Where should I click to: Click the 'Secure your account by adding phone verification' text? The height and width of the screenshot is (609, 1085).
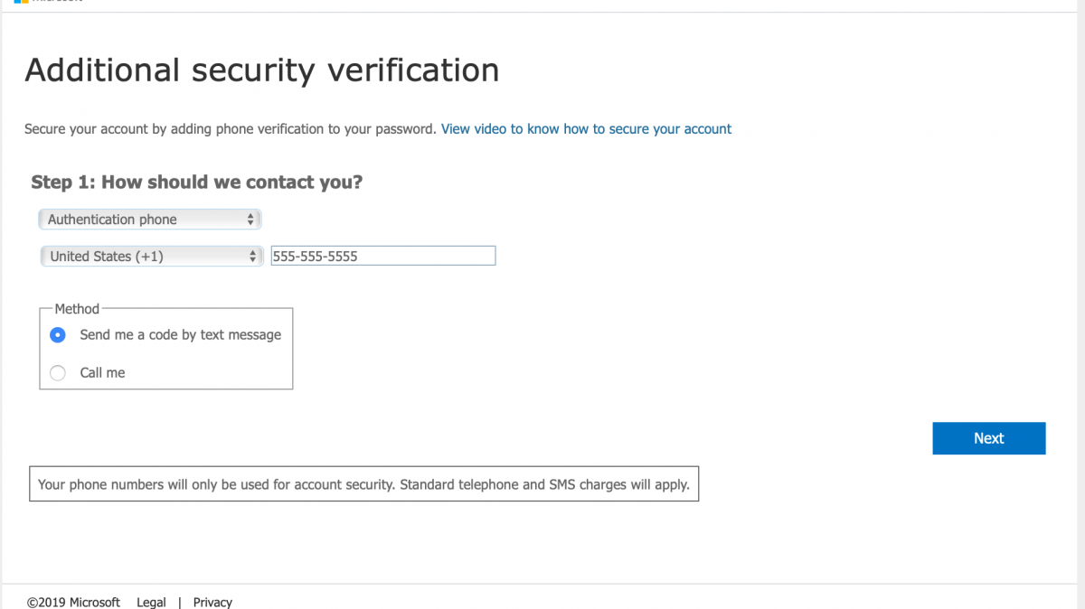click(x=230, y=129)
